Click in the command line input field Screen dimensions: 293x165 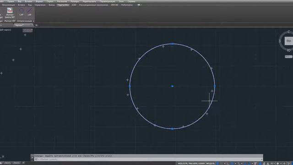pos(148,159)
